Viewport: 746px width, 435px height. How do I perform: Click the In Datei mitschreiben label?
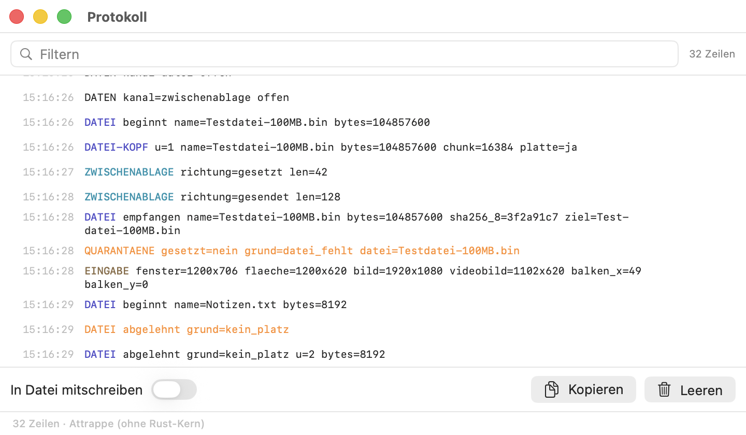tap(77, 390)
